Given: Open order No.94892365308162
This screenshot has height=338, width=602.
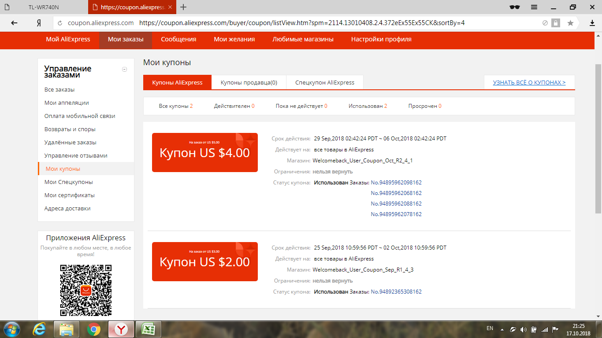Looking at the screenshot, I should click(396, 292).
